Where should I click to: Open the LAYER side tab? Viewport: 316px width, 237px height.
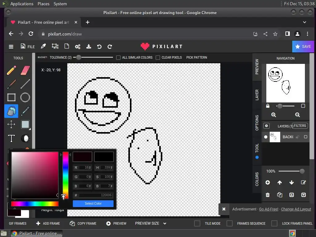pyautogui.click(x=257, y=95)
